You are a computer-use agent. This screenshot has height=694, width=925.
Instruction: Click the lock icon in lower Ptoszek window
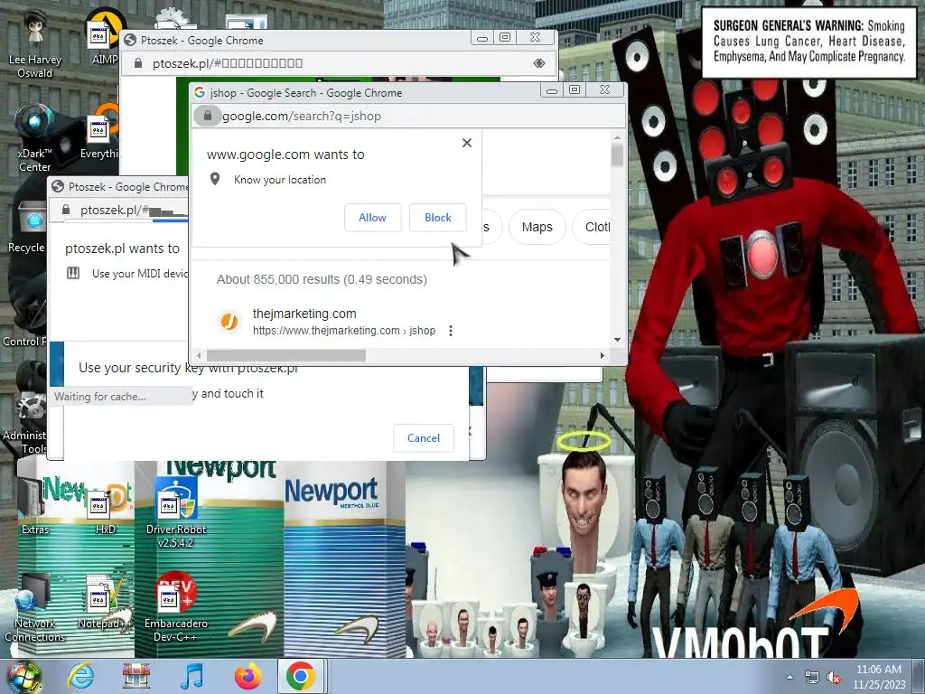66,210
